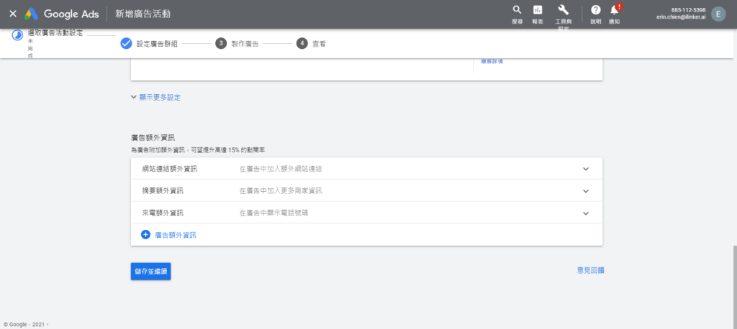
Task: Open the reports bar-chart icon
Action: click(x=538, y=10)
